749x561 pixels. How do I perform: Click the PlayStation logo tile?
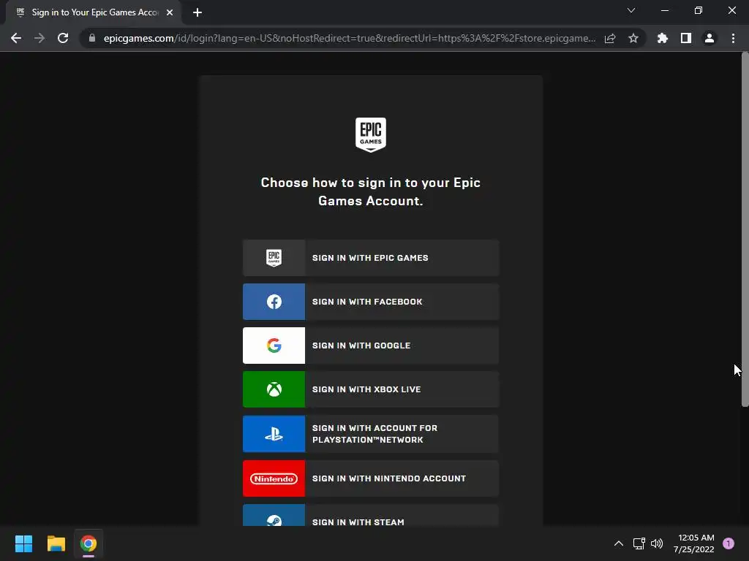pos(274,434)
